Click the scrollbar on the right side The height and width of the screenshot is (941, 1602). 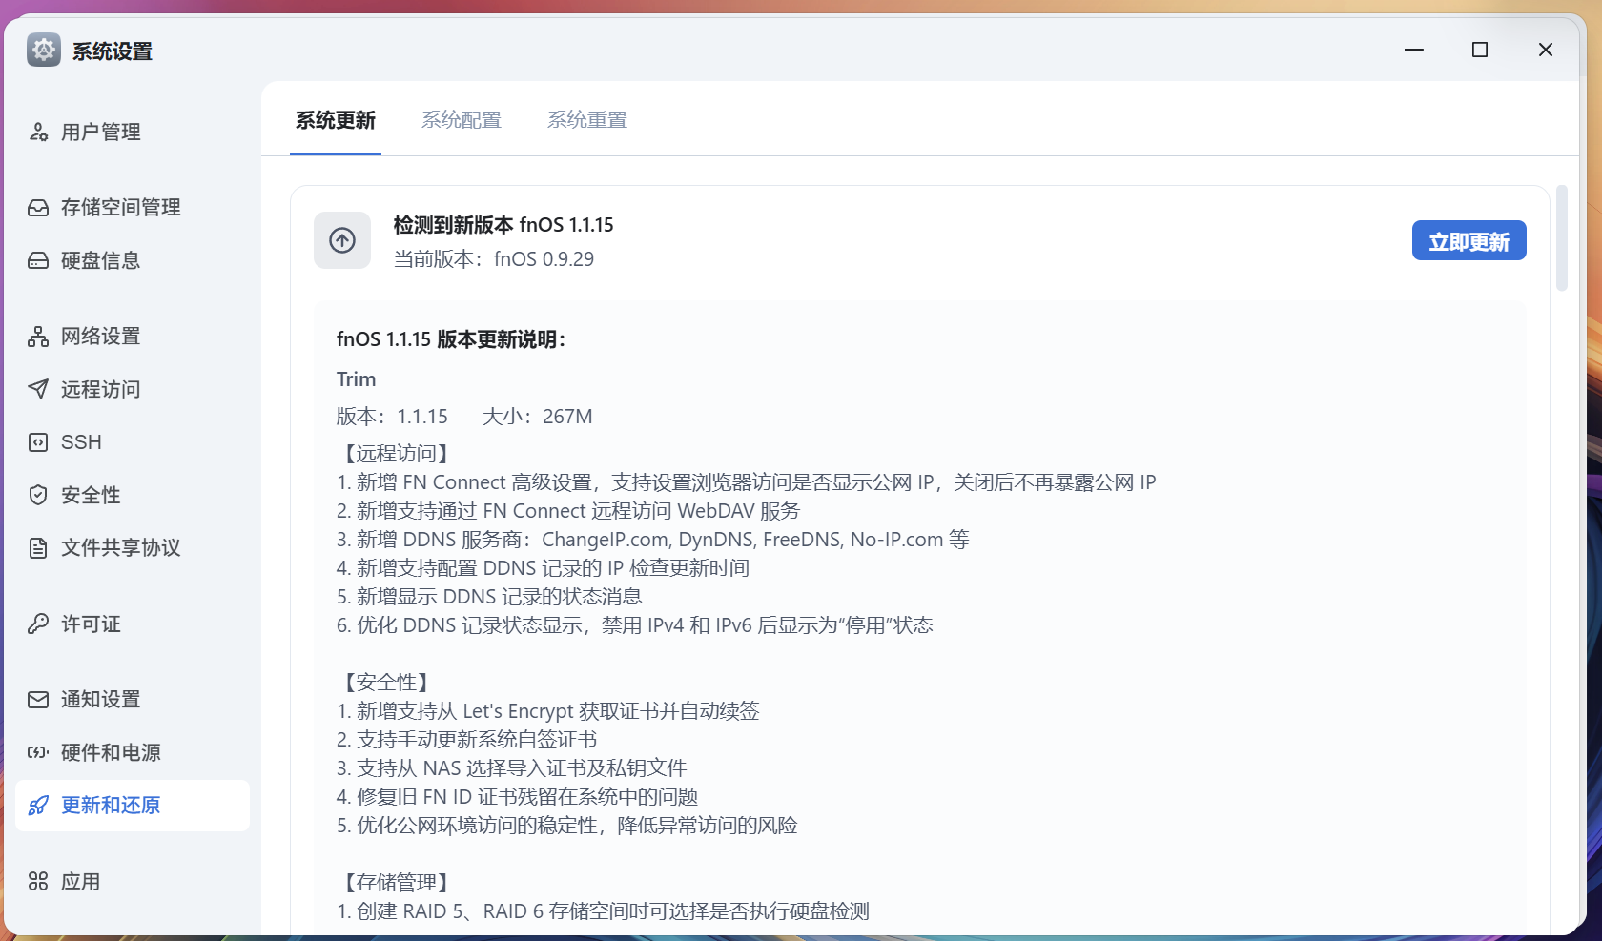click(x=1562, y=238)
